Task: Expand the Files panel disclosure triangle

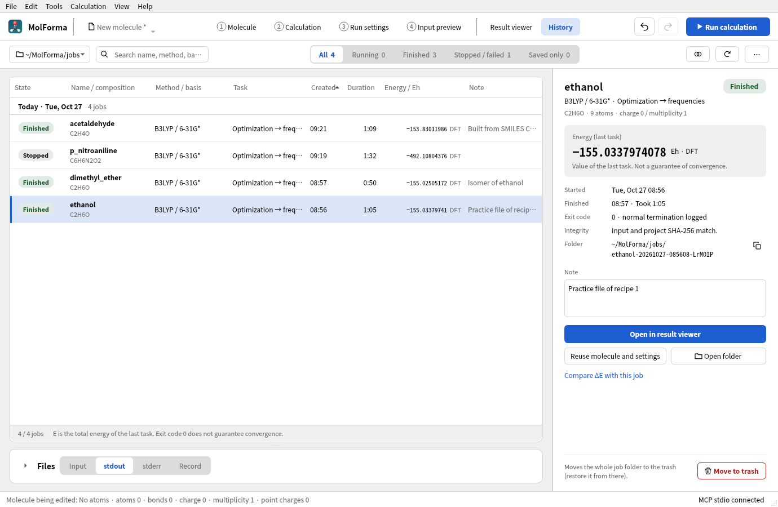Action: point(25,466)
